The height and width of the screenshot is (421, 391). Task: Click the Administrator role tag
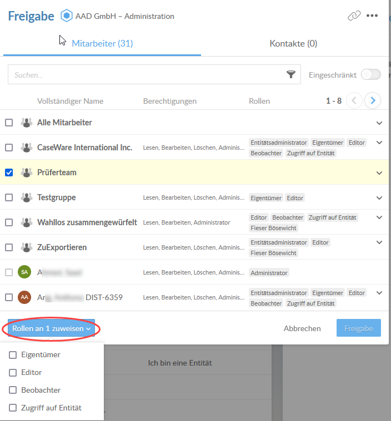pos(269,273)
